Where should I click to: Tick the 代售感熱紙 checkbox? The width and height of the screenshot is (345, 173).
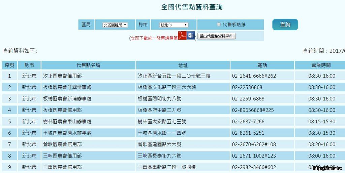click(219, 25)
